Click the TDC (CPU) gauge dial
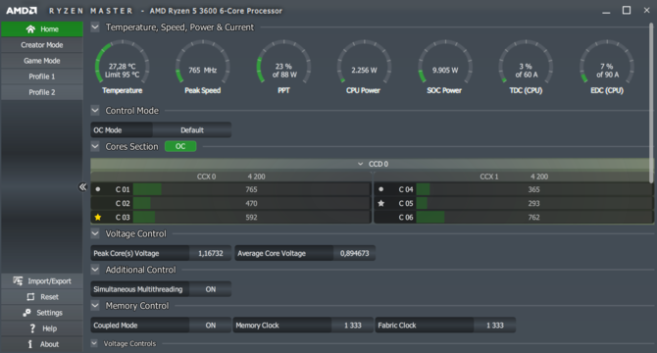This screenshot has width=657, height=353. (526, 63)
